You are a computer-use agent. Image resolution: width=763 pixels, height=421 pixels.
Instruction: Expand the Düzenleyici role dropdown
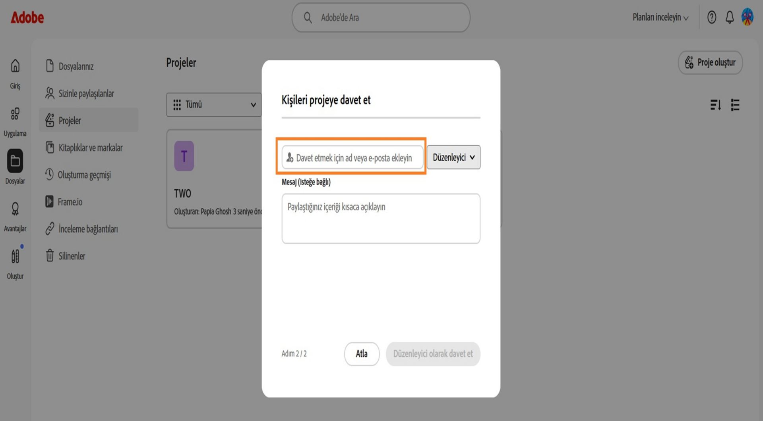point(453,157)
